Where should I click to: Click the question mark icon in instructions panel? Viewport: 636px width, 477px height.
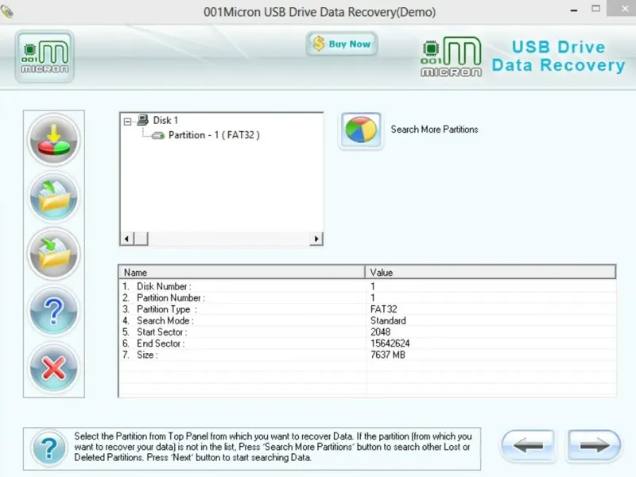click(x=49, y=448)
